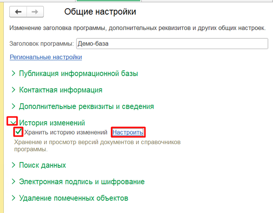Go back with the left arrow button
The height and width of the screenshot is (213, 273).
(x=18, y=12)
